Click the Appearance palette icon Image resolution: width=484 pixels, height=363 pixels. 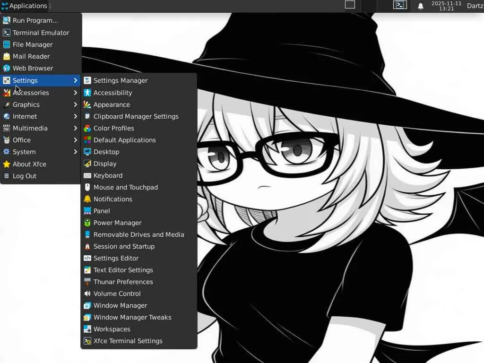87,104
